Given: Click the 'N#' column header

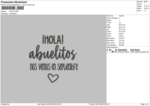Looking at the screenshot, I should (x=110, y=50).
